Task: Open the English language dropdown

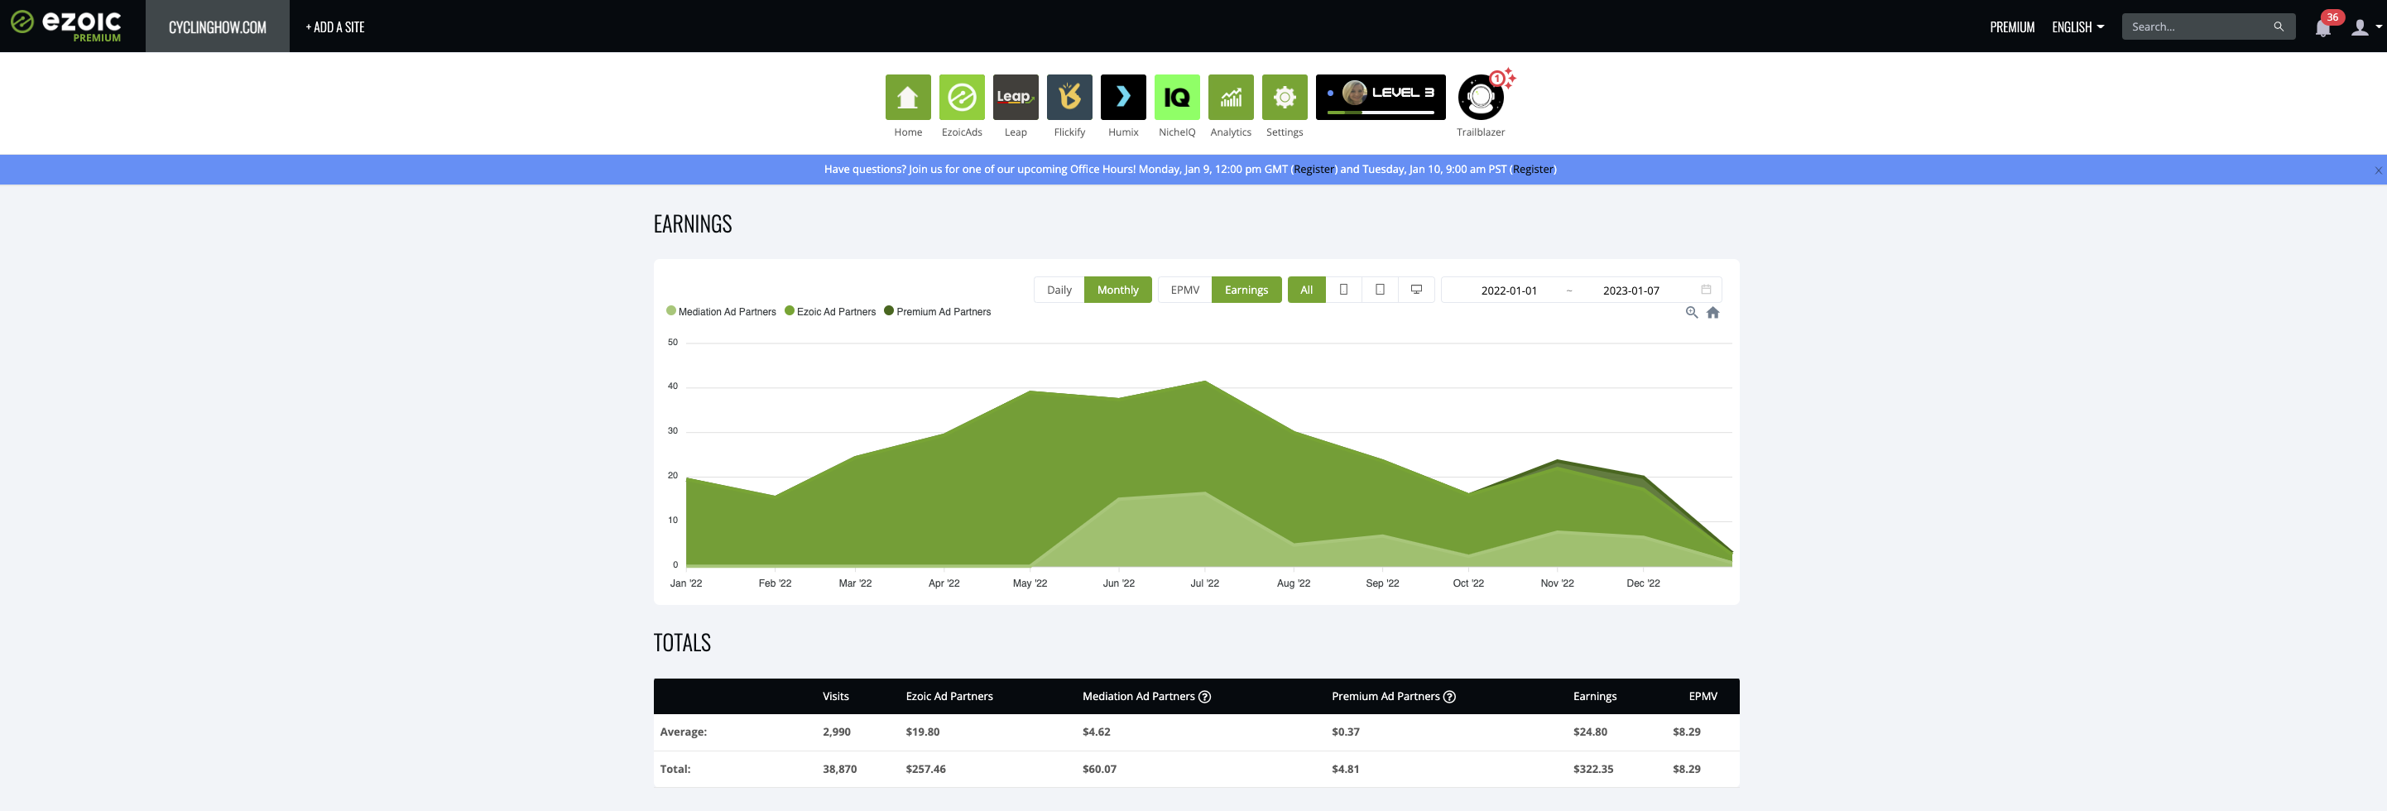Action: tap(2077, 26)
